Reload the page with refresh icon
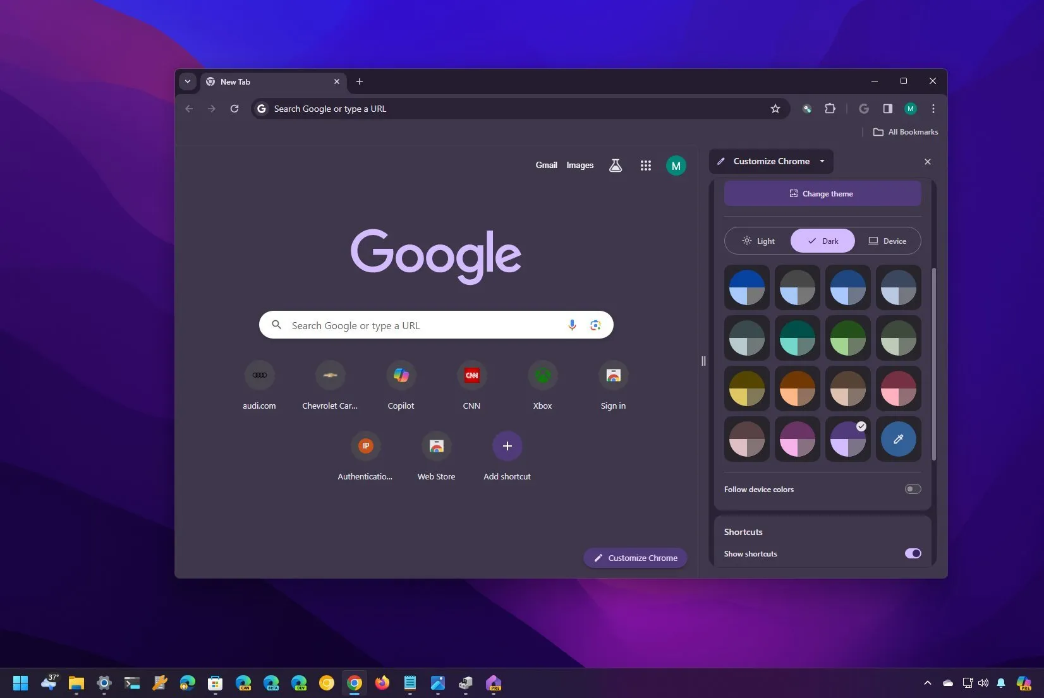The image size is (1044, 698). [234, 109]
